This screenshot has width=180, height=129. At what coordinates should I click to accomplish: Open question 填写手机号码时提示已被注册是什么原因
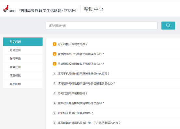84,74
